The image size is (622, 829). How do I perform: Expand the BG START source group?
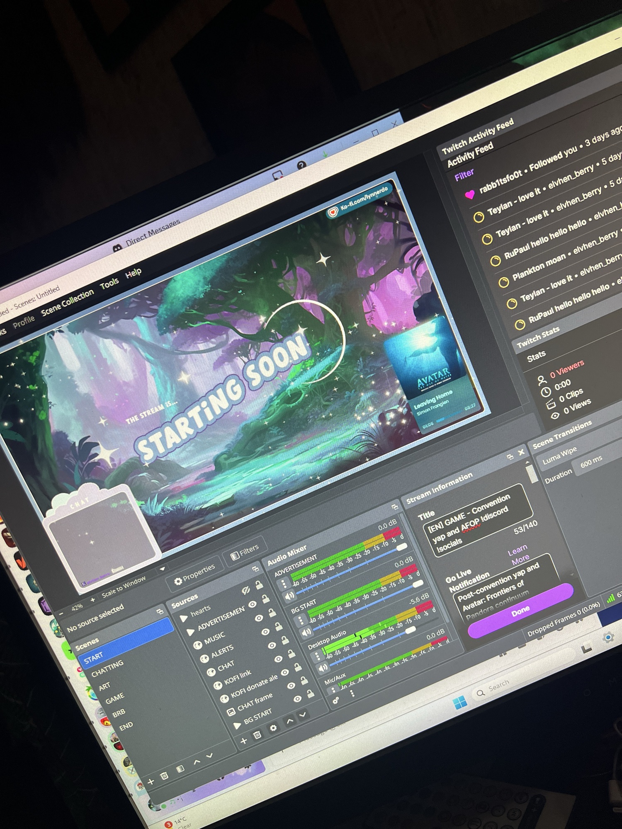[237, 725]
